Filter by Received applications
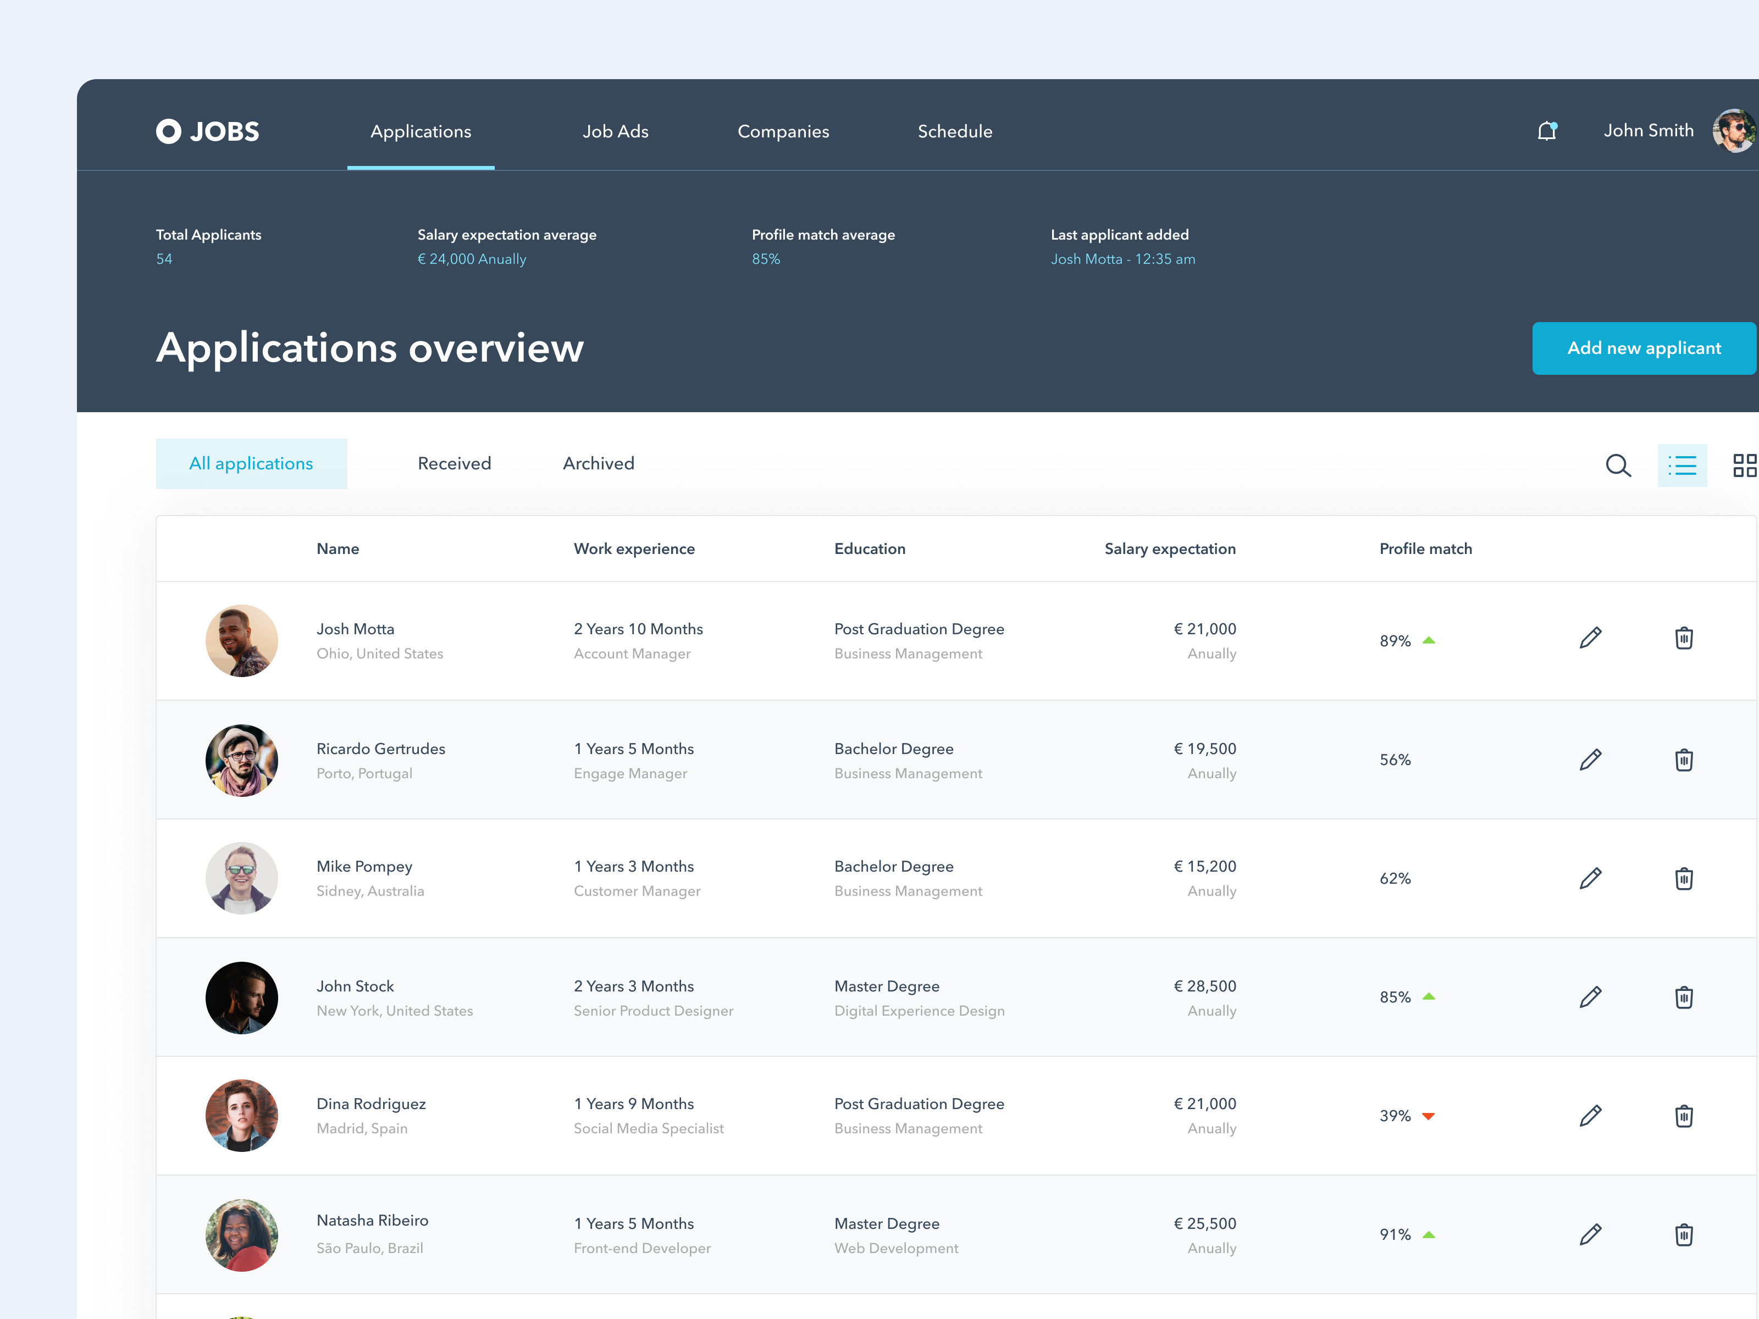Image resolution: width=1759 pixels, height=1319 pixels. click(x=454, y=463)
